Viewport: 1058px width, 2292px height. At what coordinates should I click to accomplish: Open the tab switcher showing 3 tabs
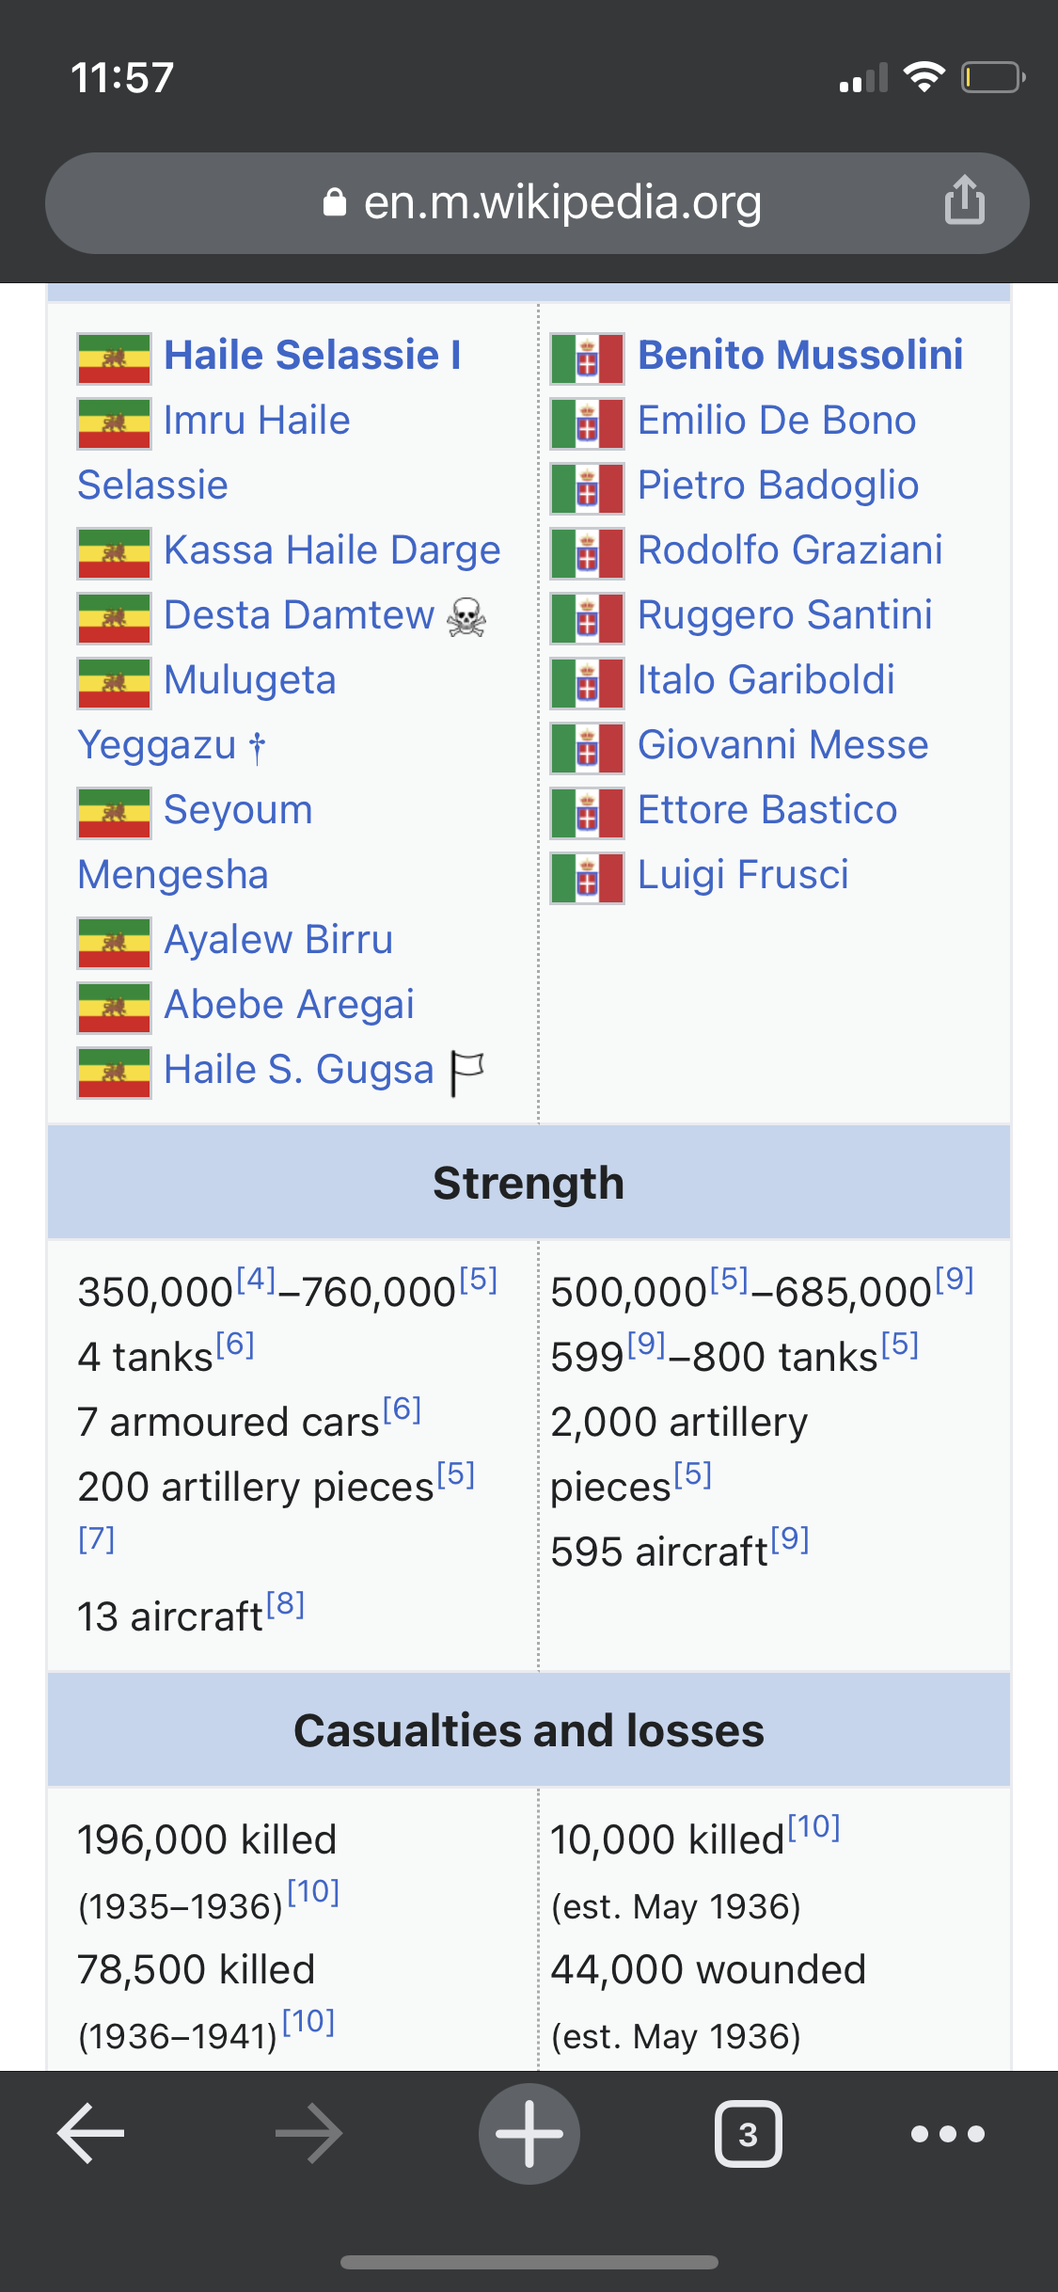[748, 2133]
